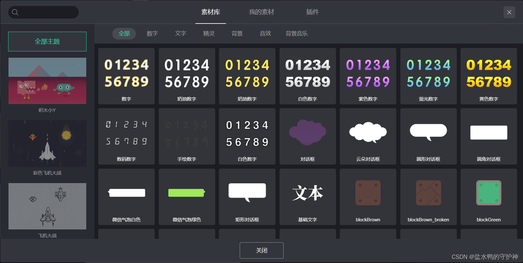Choose the 紫色数字 asset
This screenshot has width=523, height=263.
point(368,76)
